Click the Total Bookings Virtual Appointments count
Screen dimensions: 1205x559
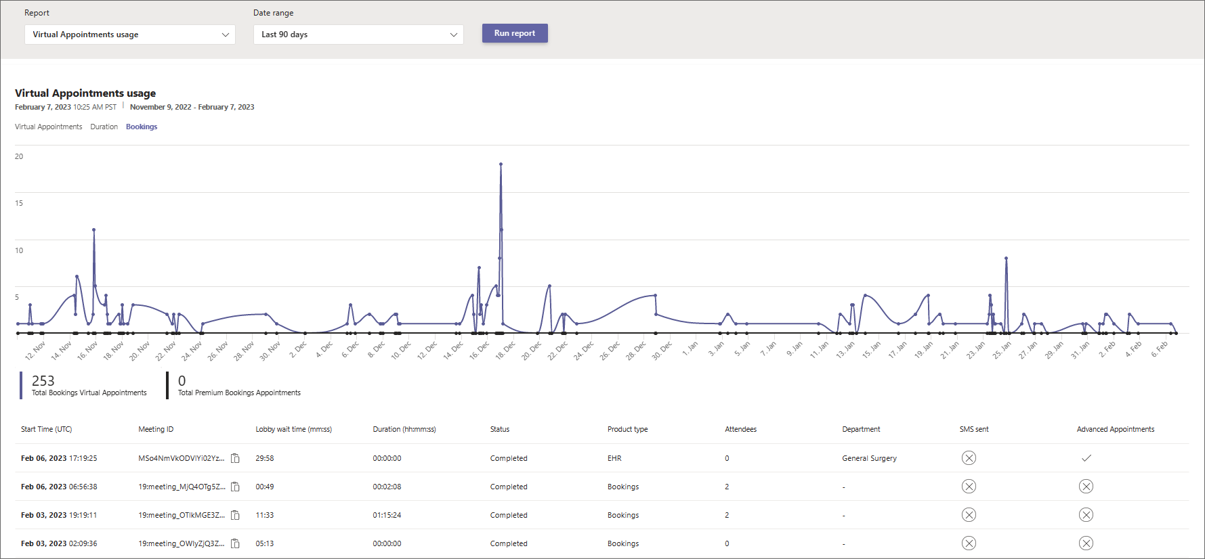tap(43, 381)
